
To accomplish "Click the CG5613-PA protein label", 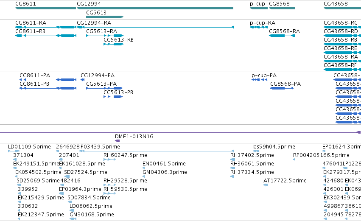I will click(x=101, y=84).
